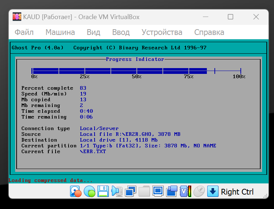Click the 100% progress bar label
This screenshot has height=209, width=274.
239,77
